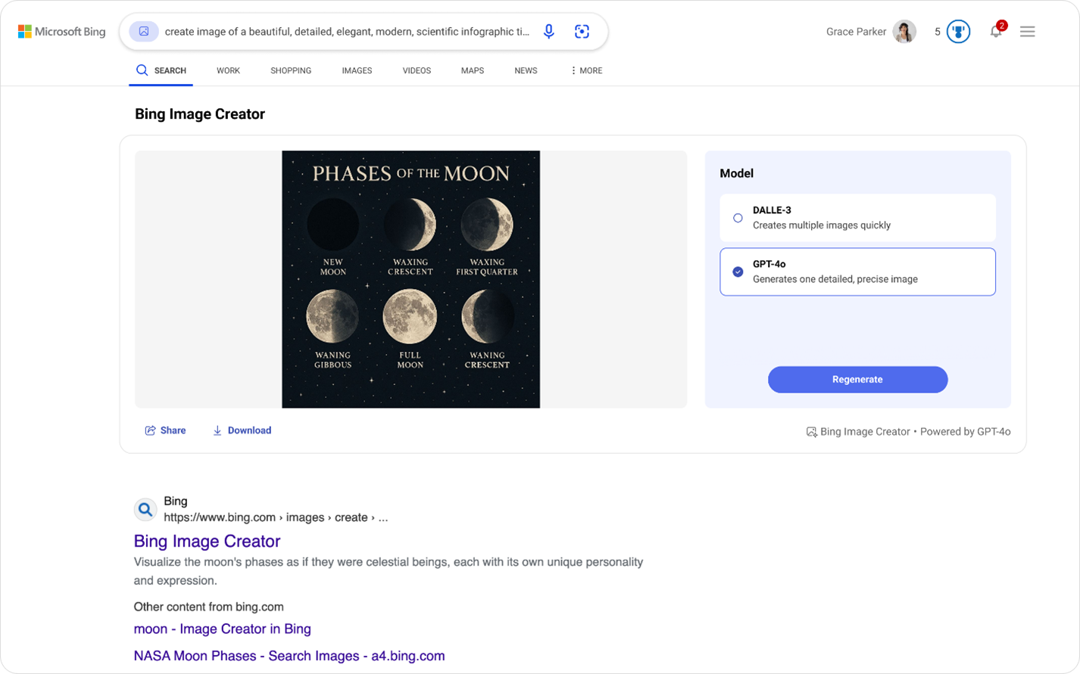Click the microphone icon for voice search
Screen dimensions: 1080x674
click(x=548, y=31)
